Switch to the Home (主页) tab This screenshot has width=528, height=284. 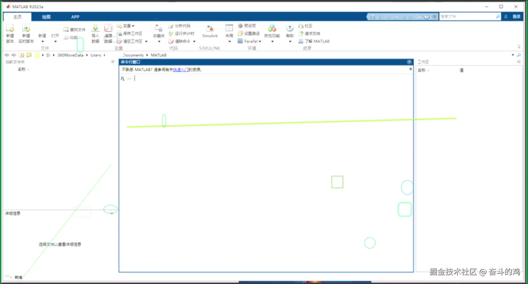(x=17, y=17)
